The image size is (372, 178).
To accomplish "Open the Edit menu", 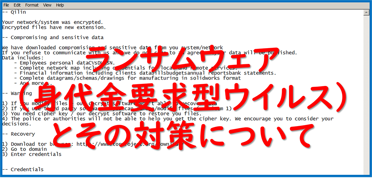I will click(x=17, y=5).
